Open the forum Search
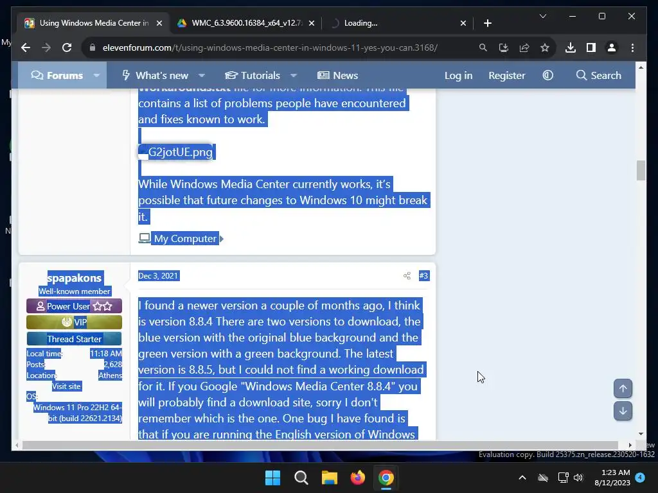The width and height of the screenshot is (658, 493). (x=599, y=76)
